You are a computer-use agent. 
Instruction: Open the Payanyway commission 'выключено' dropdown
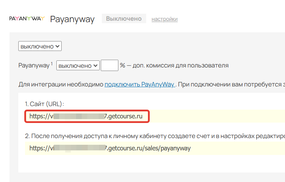(78, 65)
